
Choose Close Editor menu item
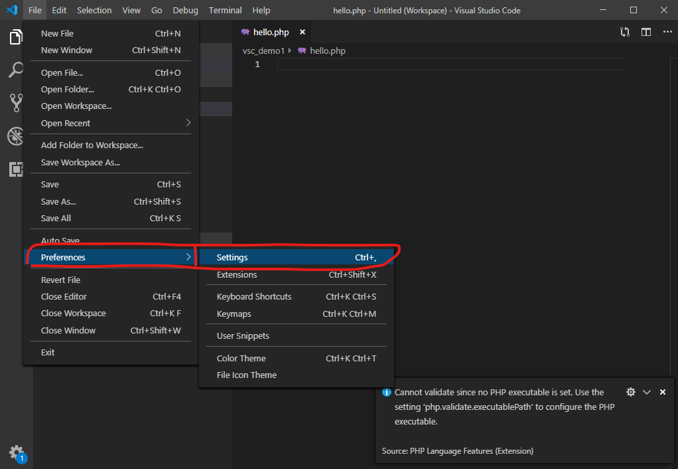point(111,297)
